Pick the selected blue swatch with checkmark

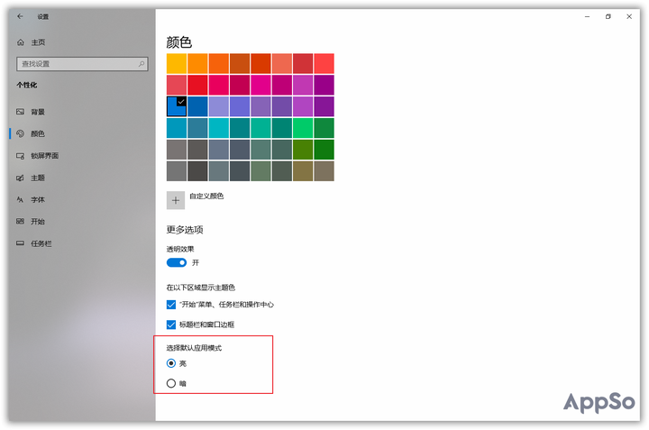177,106
